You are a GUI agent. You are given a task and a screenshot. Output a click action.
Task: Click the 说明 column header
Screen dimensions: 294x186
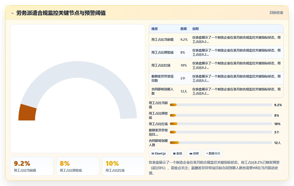195,29
